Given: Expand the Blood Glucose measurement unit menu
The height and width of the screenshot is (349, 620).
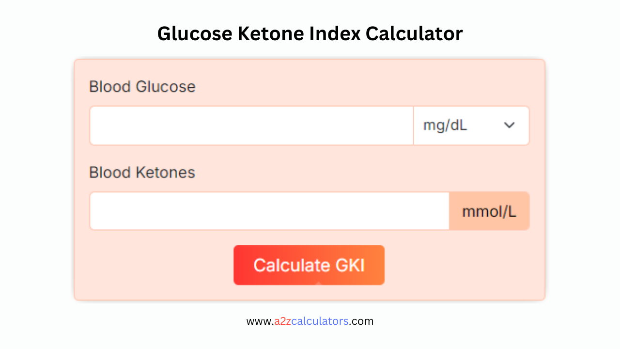Looking at the screenshot, I should [x=471, y=125].
